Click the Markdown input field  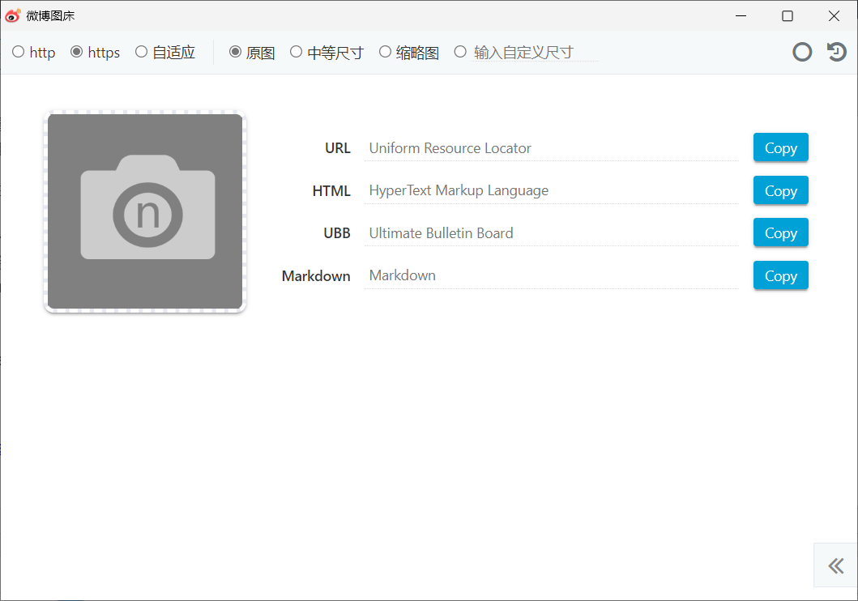coord(551,275)
